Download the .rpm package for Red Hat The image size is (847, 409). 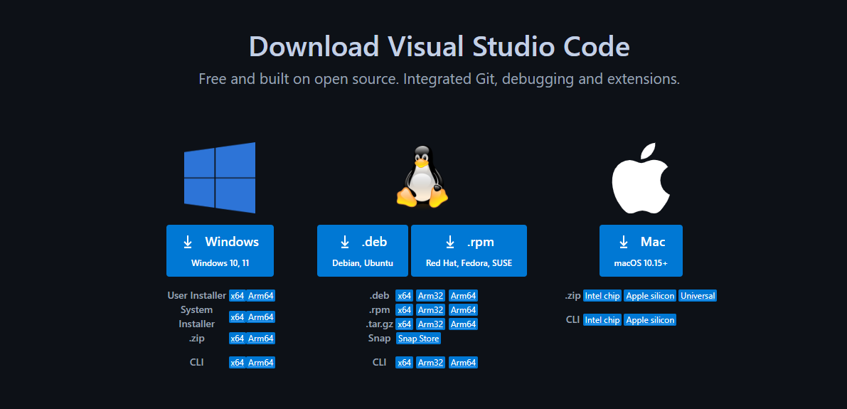pyautogui.click(x=469, y=250)
